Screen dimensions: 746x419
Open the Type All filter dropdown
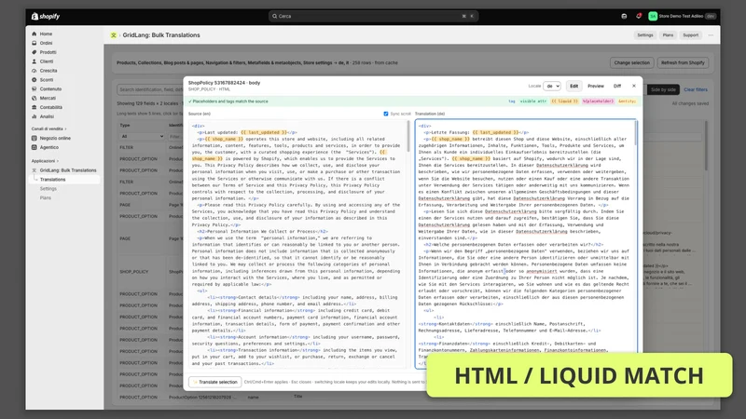coord(142,136)
